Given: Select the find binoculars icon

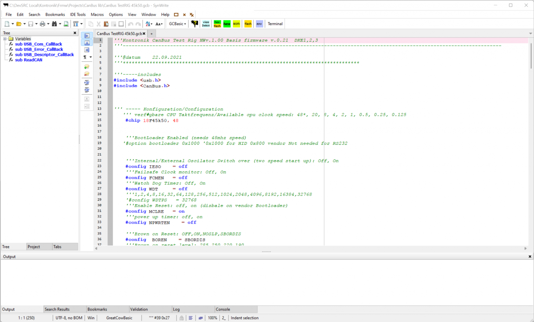Looking at the screenshot, I should click(55, 24).
